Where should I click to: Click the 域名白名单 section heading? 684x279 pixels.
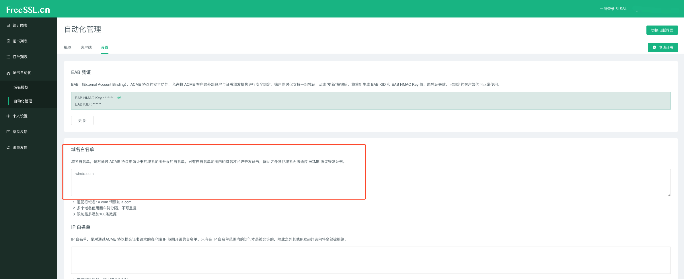coord(83,150)
